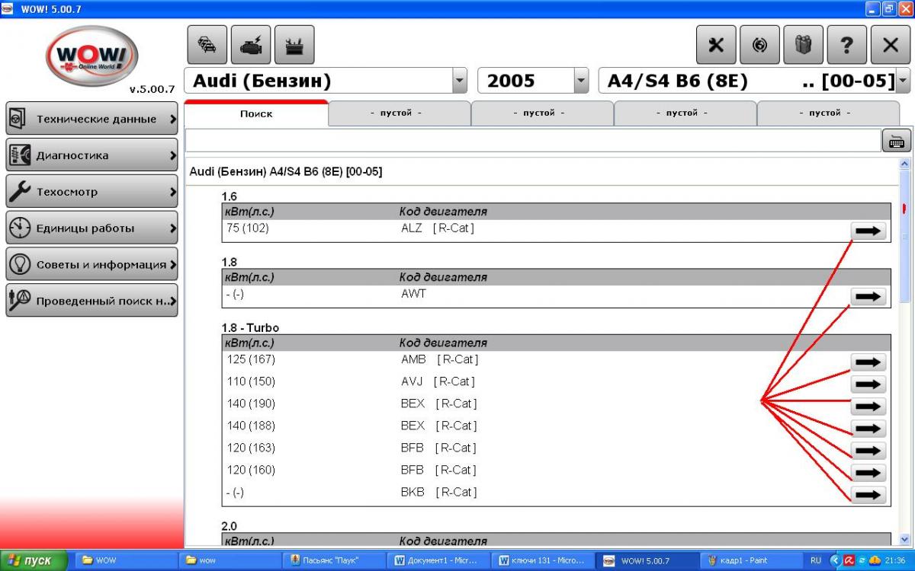Expand the Технические данные sidebar menu
Viewport: 915px width, 571px height.
pyautogui.click(x=91, y=119)
